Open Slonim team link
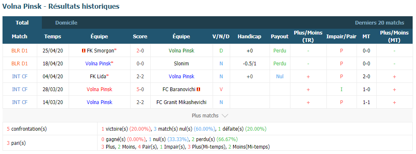 click(181, 64)
